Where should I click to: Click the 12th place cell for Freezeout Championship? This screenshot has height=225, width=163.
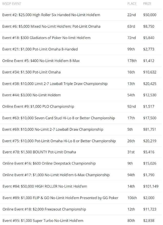(131, 209)
